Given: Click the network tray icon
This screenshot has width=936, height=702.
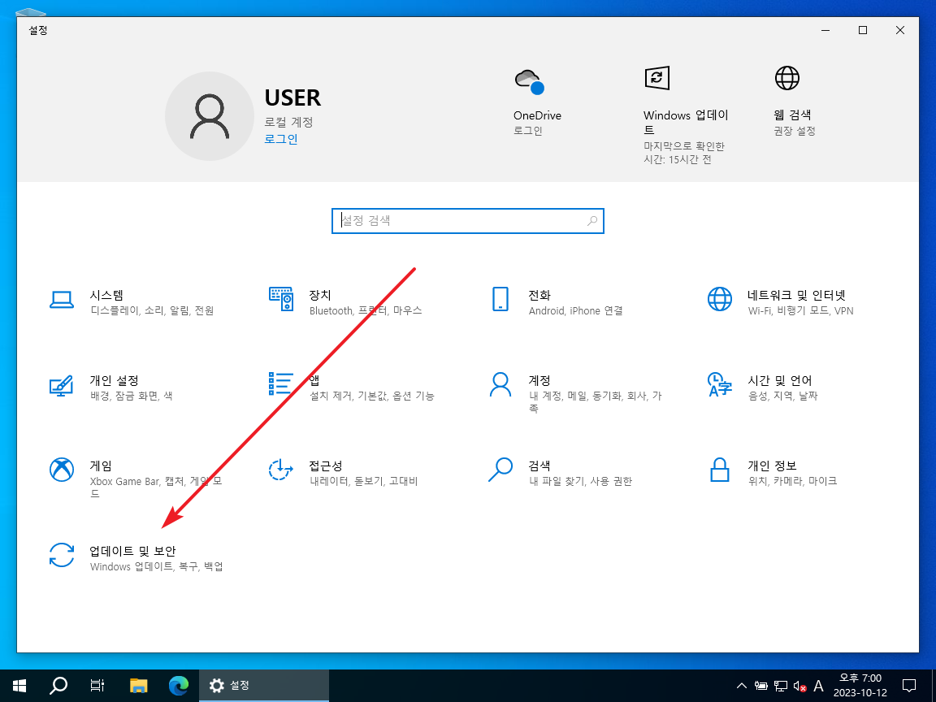Looking at the screenshot, I should (781, 686).
